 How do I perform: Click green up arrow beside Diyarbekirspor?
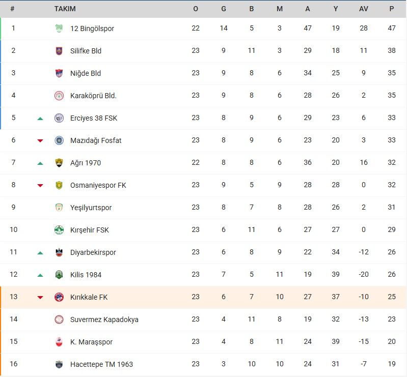coord(40,253)
